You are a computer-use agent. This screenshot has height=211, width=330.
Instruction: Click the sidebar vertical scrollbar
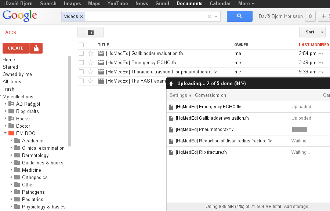(70, 101)
